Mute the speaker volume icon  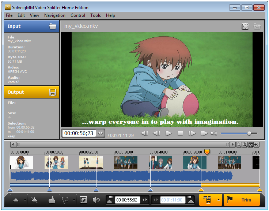[214, 133]
